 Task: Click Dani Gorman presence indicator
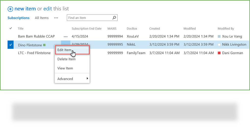pos(219,53)
